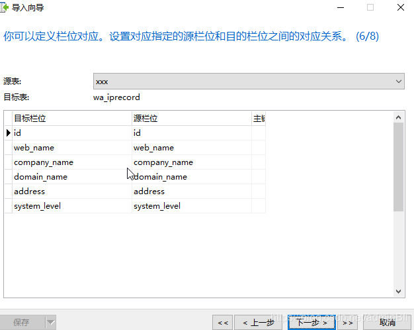This screenshot has width=414, height=330.
Task: Toggle primary key cell for company_name row
Action: coord(259,162)
